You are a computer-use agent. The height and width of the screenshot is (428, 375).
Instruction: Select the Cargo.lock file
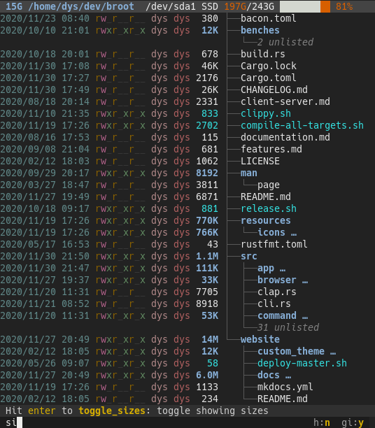point(268,66)
